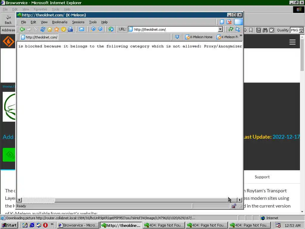The width and height of the screenshot is (305, 229).
Task: Click Browservice picture-frame icon in IE toolbar
Action: tap(259, 30)
